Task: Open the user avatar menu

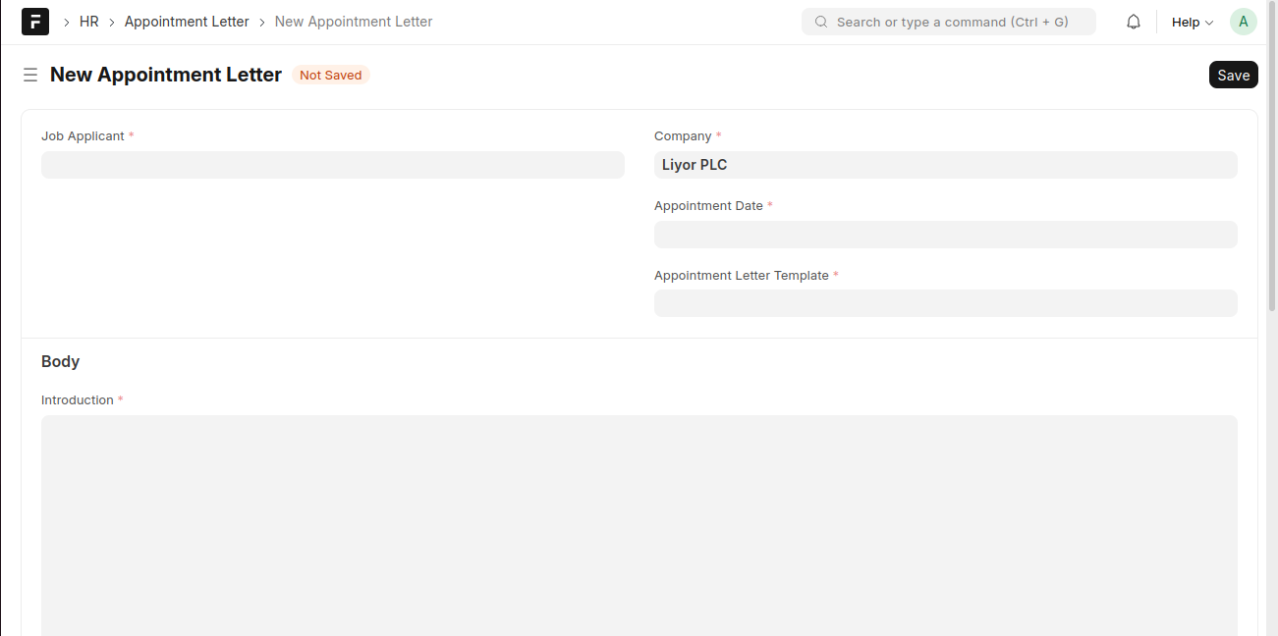Action: [1243, 22]
